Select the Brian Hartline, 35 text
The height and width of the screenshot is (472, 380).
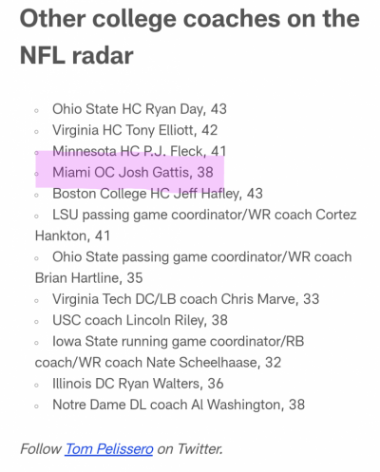click(x=88, y=278)
